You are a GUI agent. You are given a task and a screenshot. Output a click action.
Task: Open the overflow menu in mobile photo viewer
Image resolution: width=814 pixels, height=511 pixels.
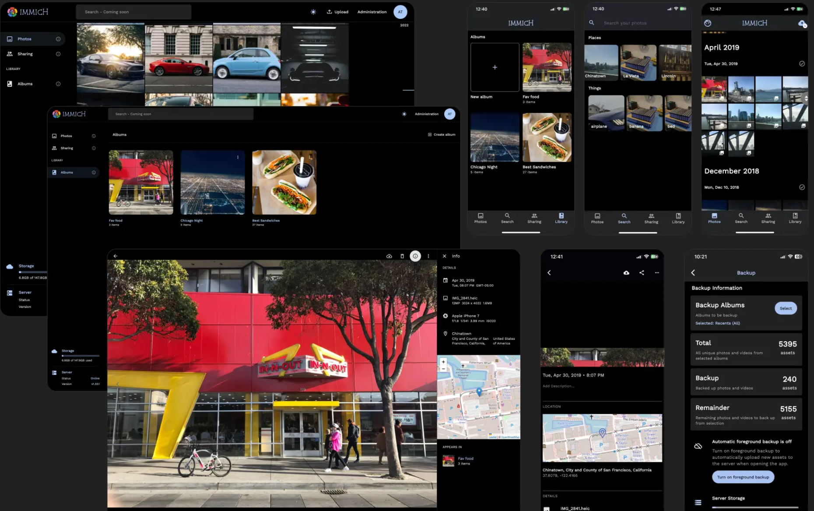click(x=657, y=272)
